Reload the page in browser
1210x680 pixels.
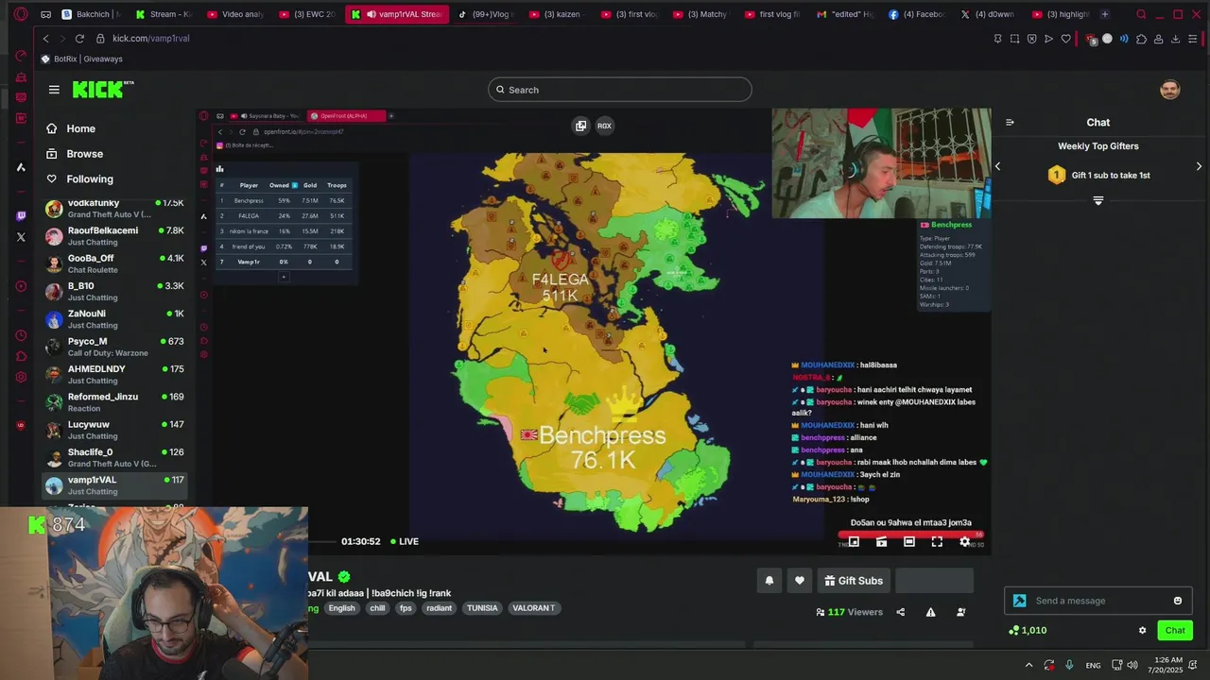(79, 39)
